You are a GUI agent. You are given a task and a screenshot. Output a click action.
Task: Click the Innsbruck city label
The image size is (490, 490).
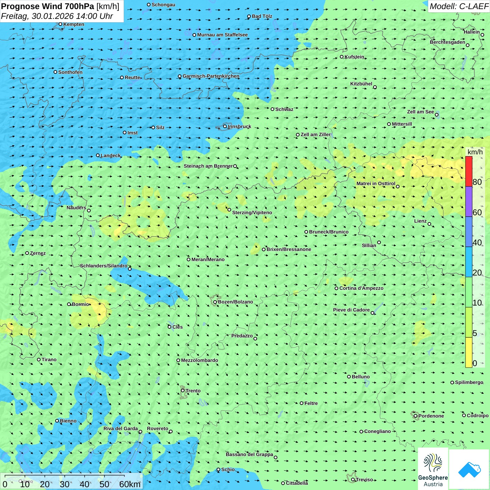(239, 126)
